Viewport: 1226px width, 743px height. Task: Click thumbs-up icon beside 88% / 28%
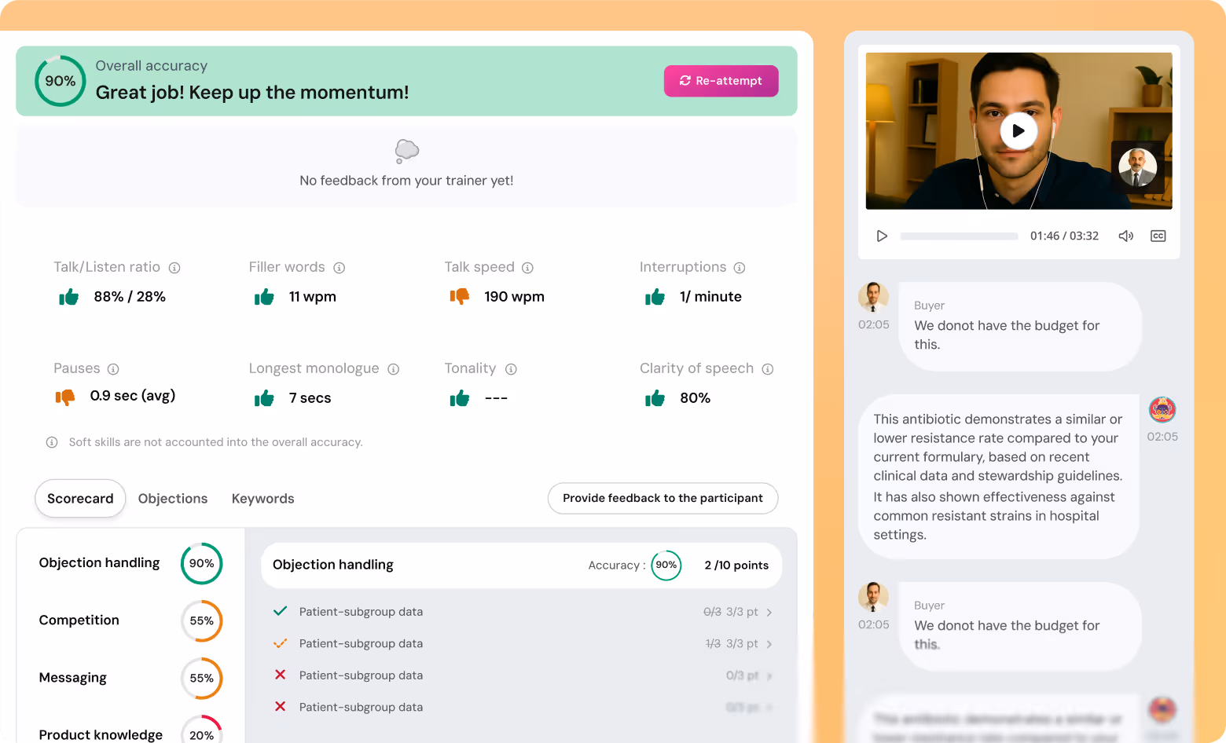coord(69,297)
